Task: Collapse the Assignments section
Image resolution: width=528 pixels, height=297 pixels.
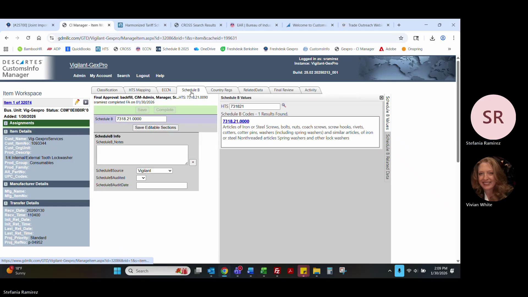Action: [x=6, y=123]
